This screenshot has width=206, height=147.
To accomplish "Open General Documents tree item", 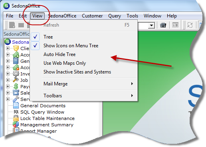I will [43, 106].
